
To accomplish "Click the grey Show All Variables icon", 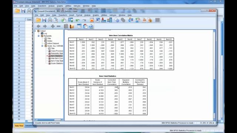I will pyautogui.click(x=123, y=20).
